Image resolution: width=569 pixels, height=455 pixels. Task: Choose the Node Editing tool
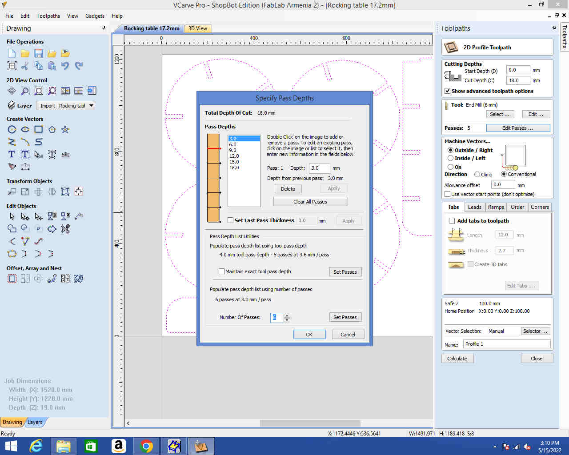tap(25, 216)
